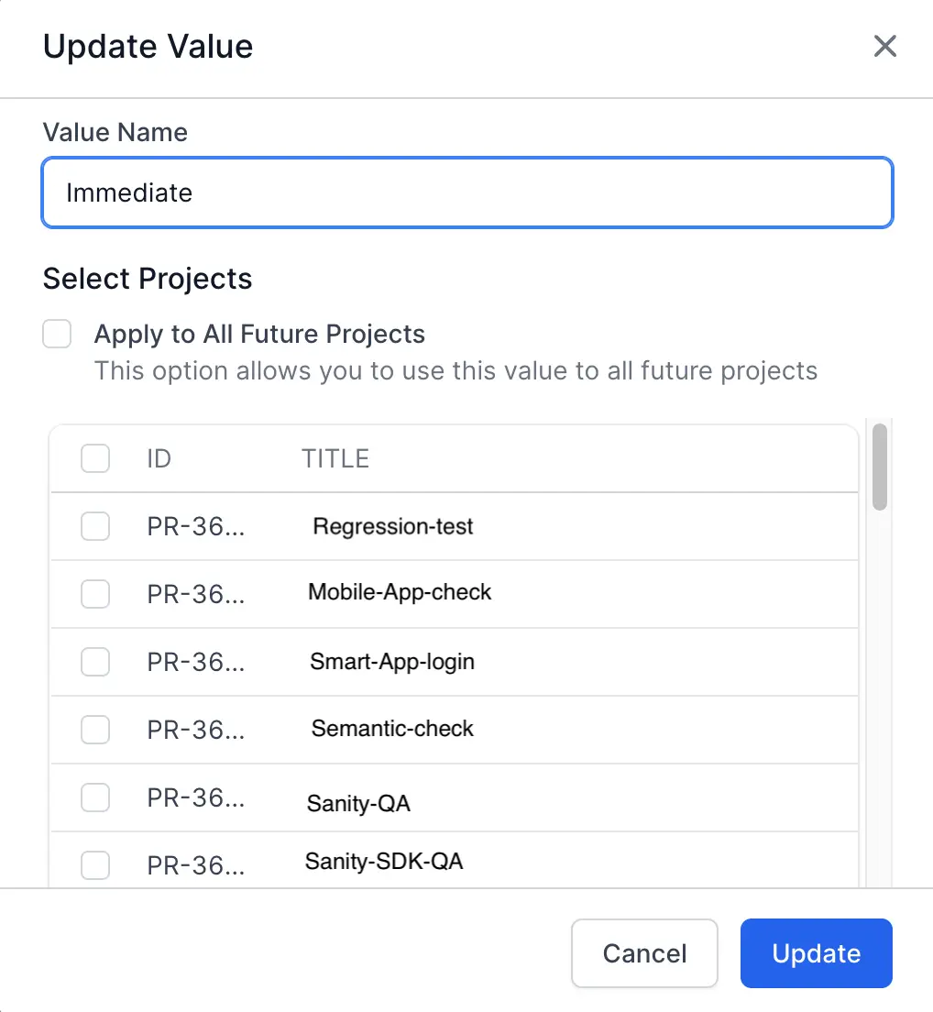The height and width of the screenshot is (1012, 933).
Task: Click the Smart-App-login project title
Action: pyautogui.click(x=392, y=662)
